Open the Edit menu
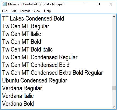Image resolution: width=117 pixels, height=110 pixels. click(13, 11)
